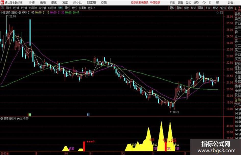Click the 统计 statistics button
The width and height of the screenshot is (241, 155).
[x=194, y=8]
